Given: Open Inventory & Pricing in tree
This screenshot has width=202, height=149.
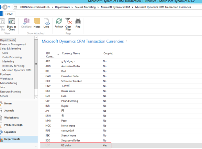Looking at the screenshot, I should tap(13, 66).
